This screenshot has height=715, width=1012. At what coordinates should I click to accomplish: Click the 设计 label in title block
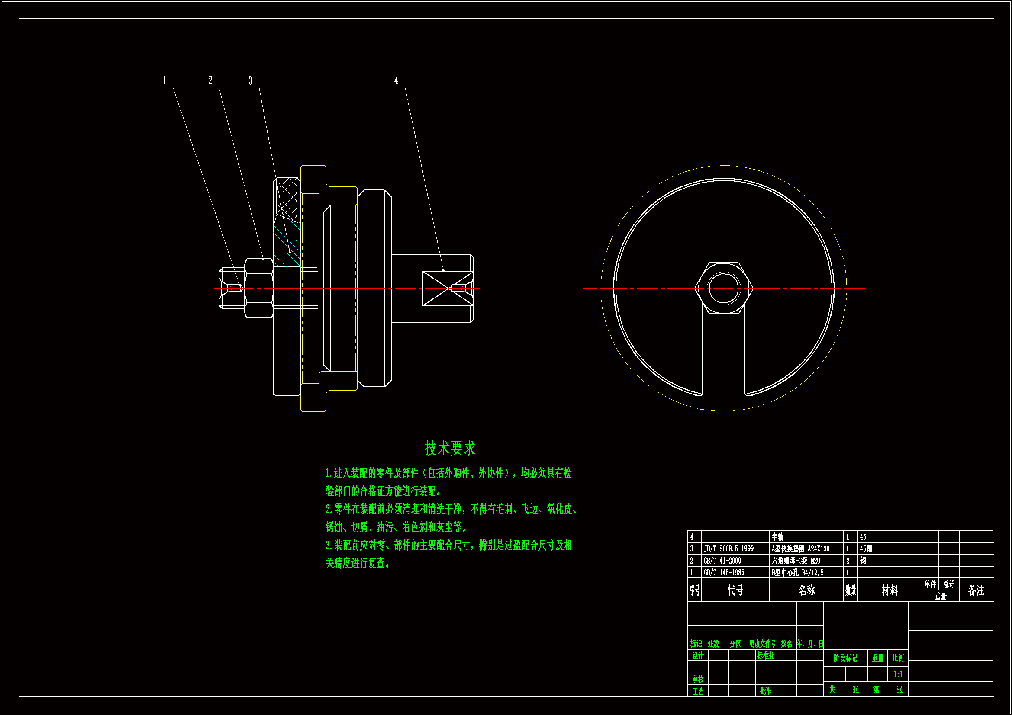(698, 656)
